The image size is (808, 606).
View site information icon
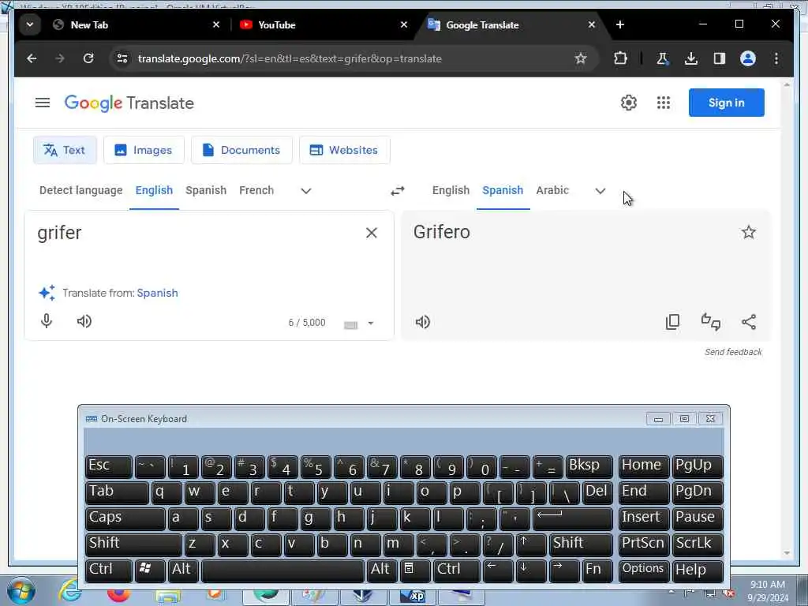coord(122,58)
